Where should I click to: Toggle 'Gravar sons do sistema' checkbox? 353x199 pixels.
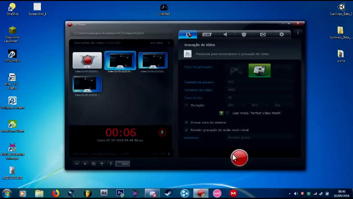pyautogui.click(x=186, y=122)
